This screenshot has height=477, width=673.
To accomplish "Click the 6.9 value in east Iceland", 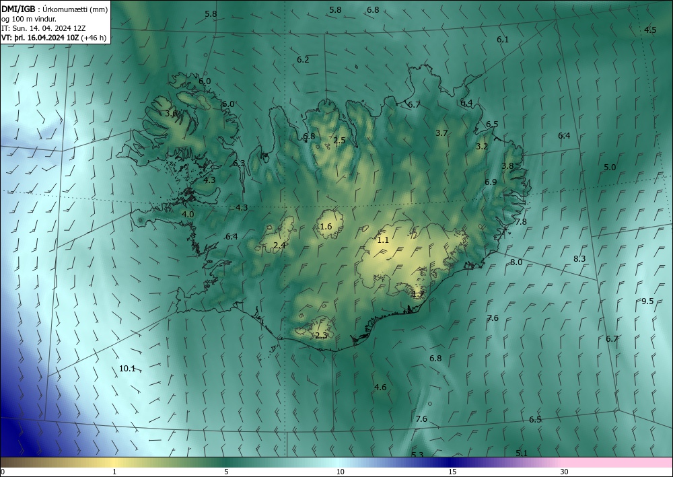I will 491,182.
